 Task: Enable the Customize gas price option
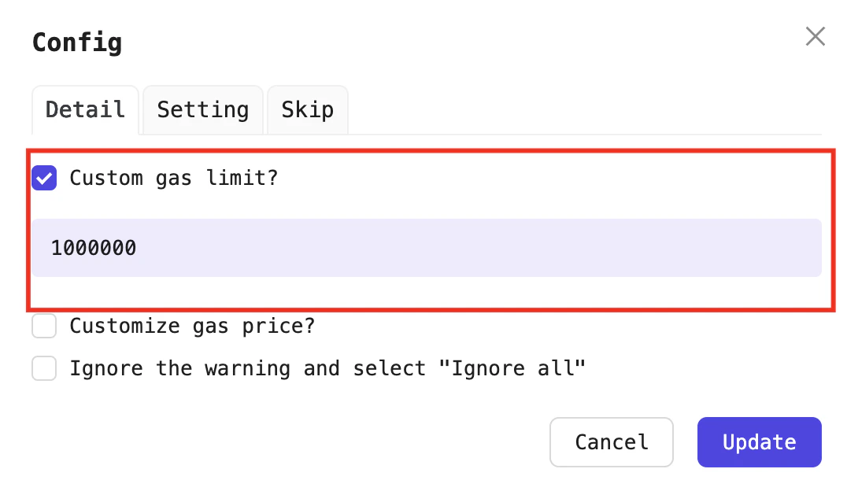tap(44, 325)
